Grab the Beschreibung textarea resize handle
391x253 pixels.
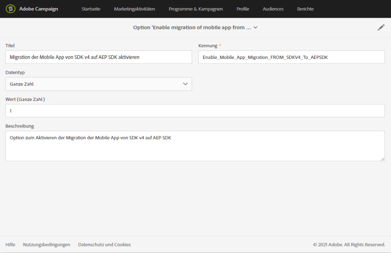click(383, 159)
